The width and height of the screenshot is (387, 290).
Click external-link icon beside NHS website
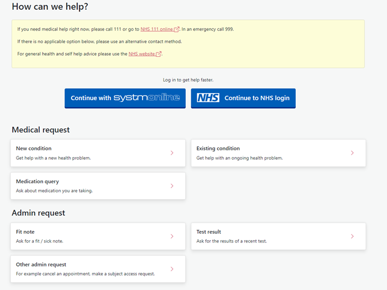coord(159,54)
